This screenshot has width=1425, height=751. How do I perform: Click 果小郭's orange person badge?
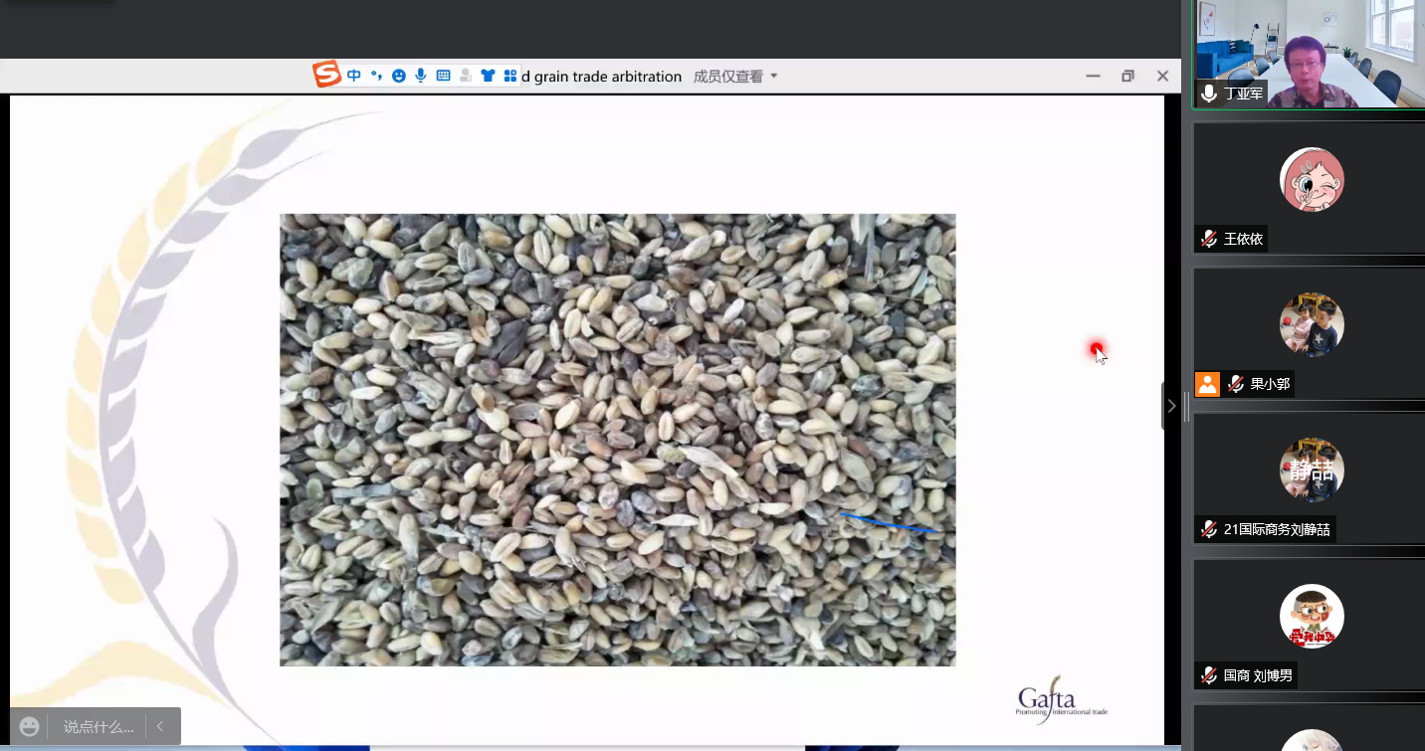tap(1207, 384)
